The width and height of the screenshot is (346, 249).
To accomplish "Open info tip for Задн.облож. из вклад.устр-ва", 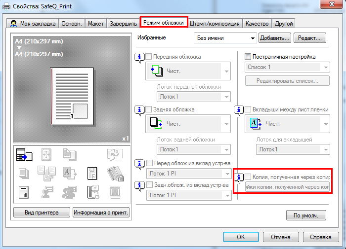I will point(139,186).
